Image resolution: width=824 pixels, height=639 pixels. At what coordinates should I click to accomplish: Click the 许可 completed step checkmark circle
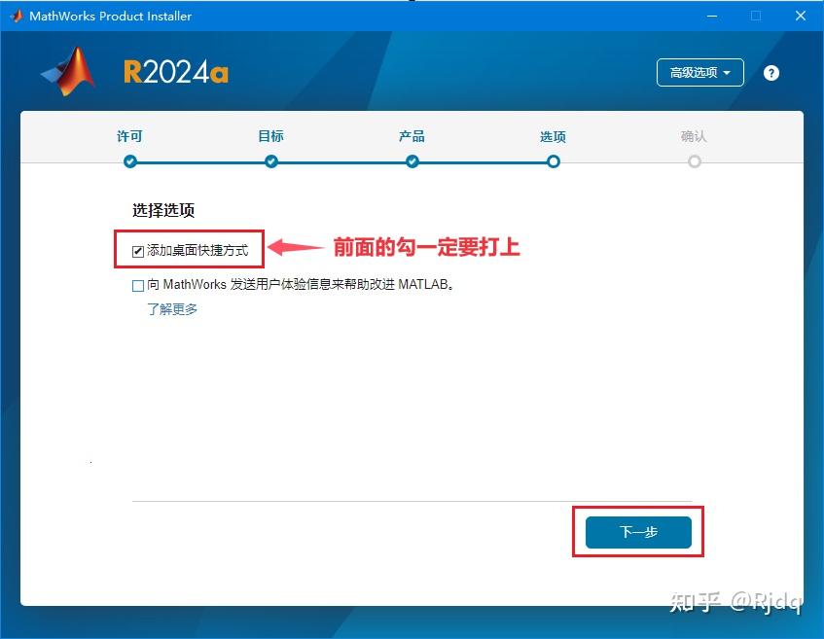point(129,161)
